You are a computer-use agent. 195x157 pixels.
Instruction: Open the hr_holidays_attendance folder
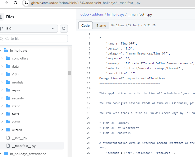point(28,154)
